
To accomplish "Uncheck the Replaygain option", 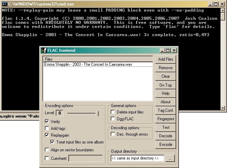I will point(47,135).
